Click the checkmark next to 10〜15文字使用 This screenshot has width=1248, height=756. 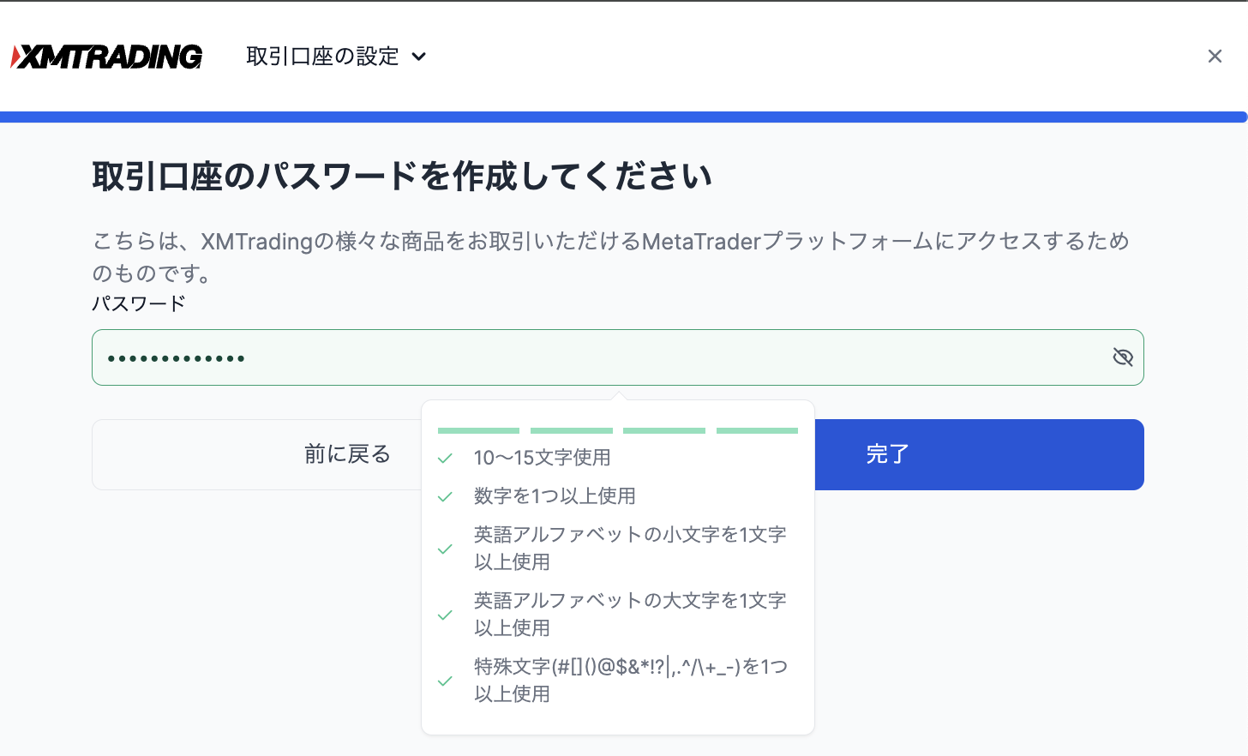(445, 459)
